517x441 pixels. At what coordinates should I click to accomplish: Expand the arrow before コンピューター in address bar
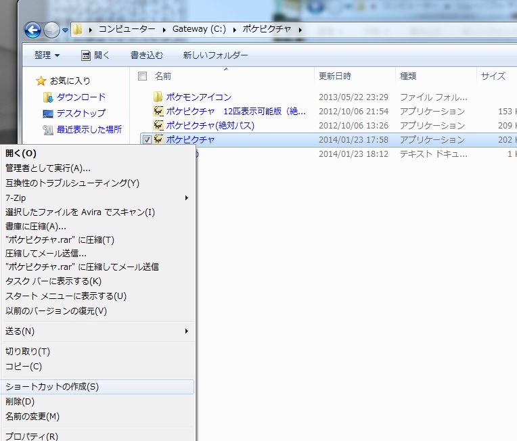[91, 30]
